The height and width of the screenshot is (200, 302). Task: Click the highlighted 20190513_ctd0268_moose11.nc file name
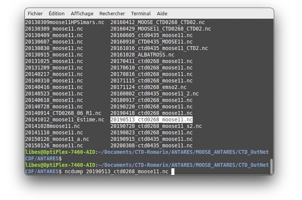coord(151,119)
